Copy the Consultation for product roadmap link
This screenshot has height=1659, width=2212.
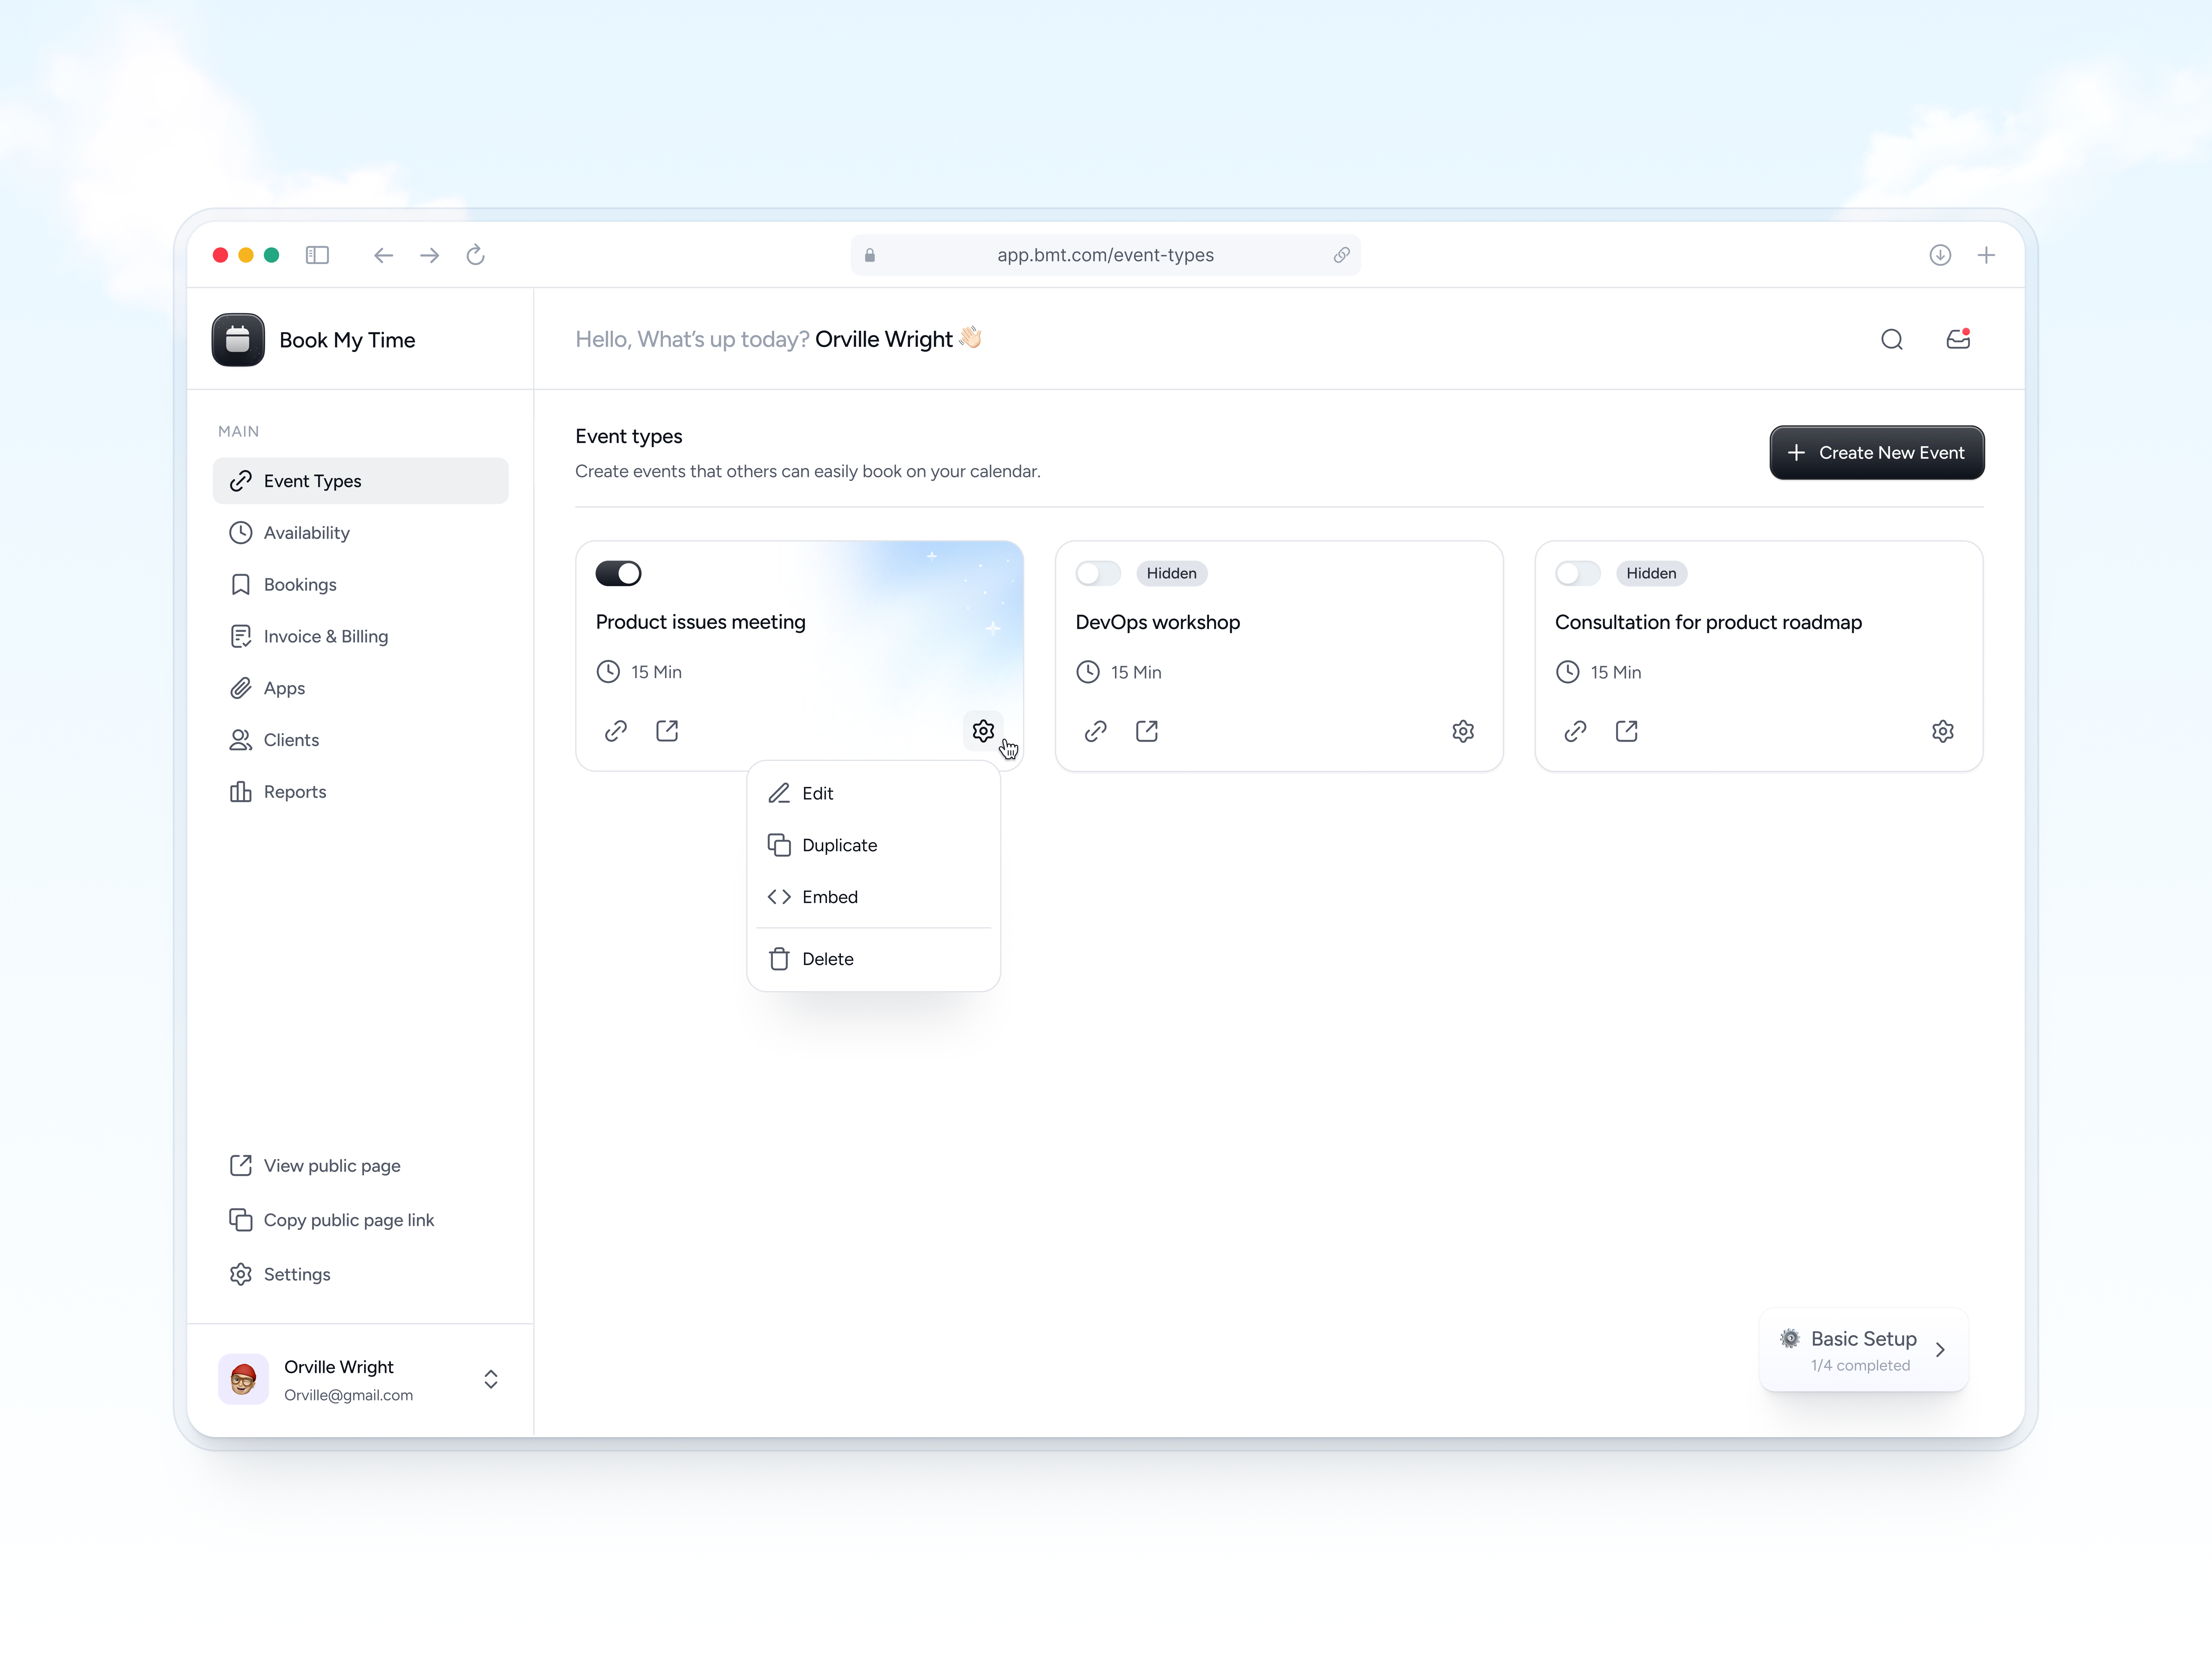(1575, 731)
